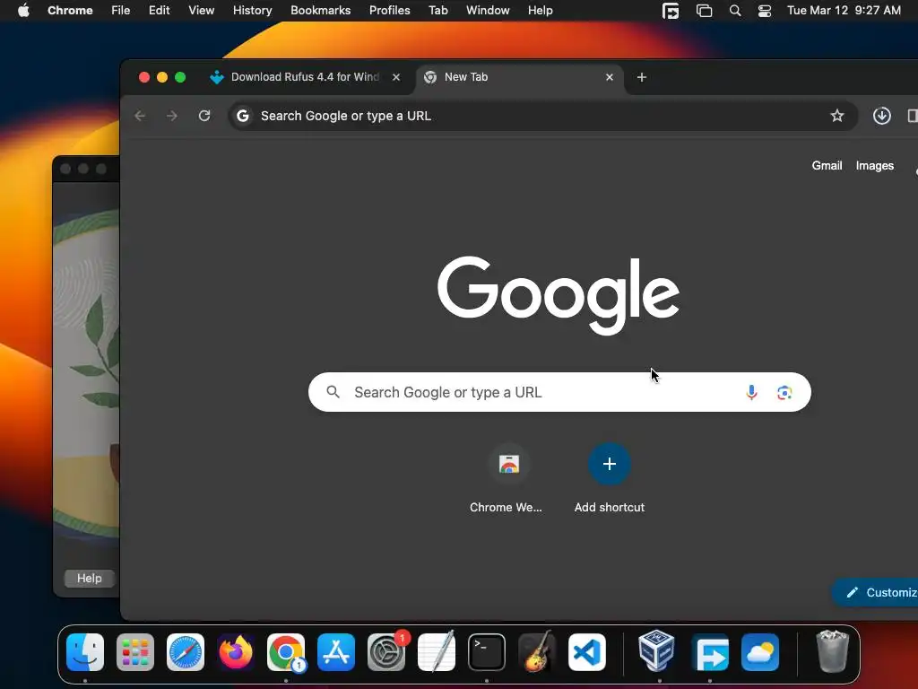
Task: Open the Window menu
Action: [x=488, y=11]
